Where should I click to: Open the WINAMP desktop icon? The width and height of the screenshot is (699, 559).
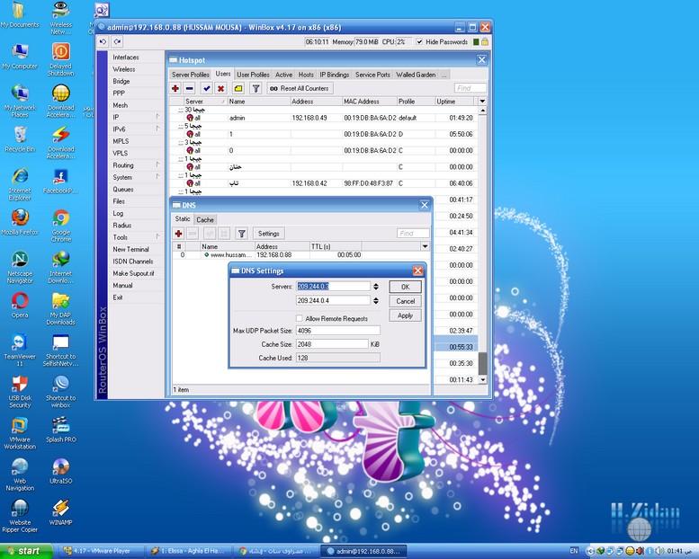(61, 512)
